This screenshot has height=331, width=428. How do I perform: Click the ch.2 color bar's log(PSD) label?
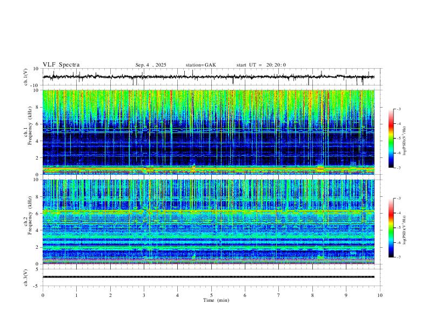[405, 230]
